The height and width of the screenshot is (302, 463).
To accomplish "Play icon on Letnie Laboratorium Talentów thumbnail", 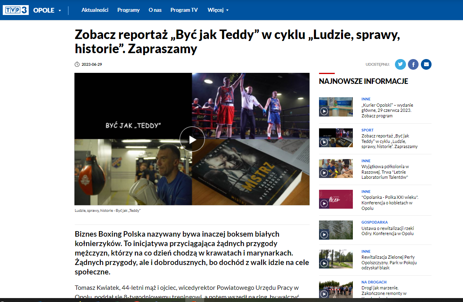I will point(324,173).
